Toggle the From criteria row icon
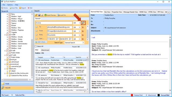This screenshot has width=172, height=97. tap(37, 31)
